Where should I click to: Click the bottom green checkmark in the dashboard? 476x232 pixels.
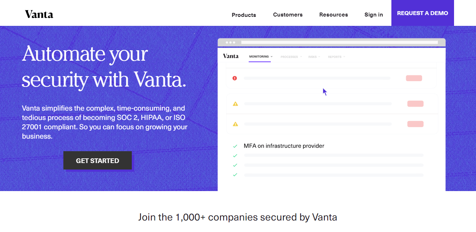click(235, 175)
